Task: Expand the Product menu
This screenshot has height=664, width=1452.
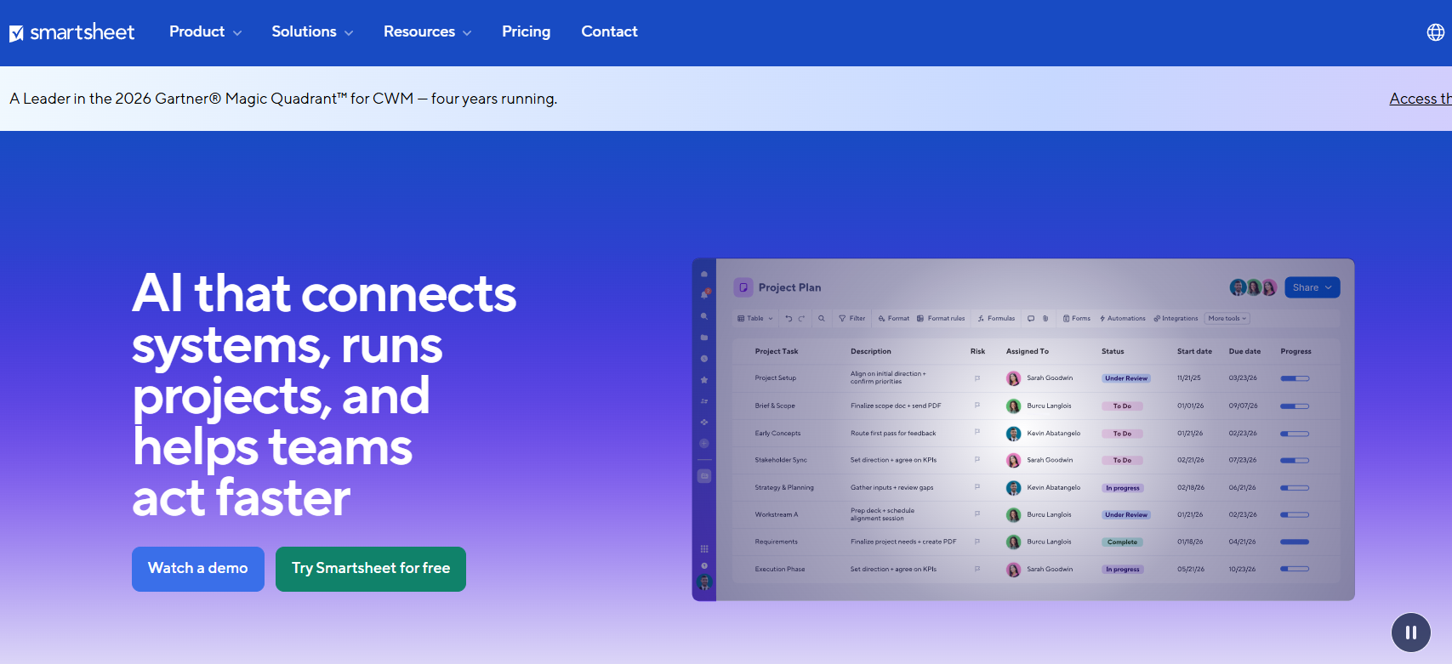Action: click(205, 32)
